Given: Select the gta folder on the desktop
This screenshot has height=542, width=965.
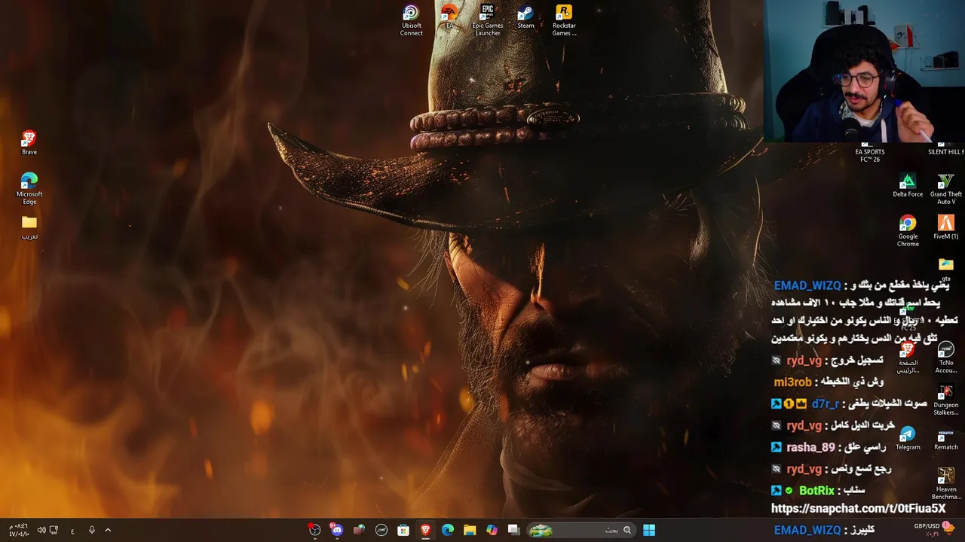Looking at the screenshot, I should coord(945,269).
